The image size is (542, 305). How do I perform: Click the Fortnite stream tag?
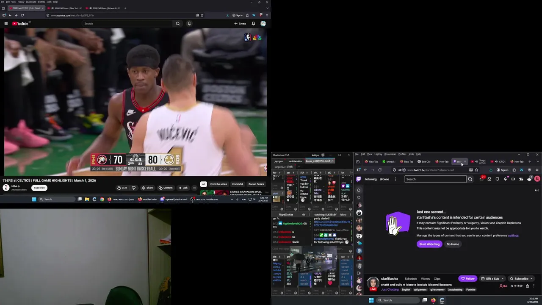(470, 290)
